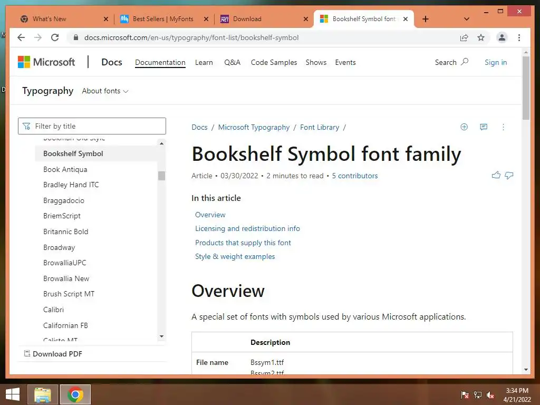This screenshot has width=540, height=405.
Task: Click the Sign in link
Action: [x=496, y=62]
